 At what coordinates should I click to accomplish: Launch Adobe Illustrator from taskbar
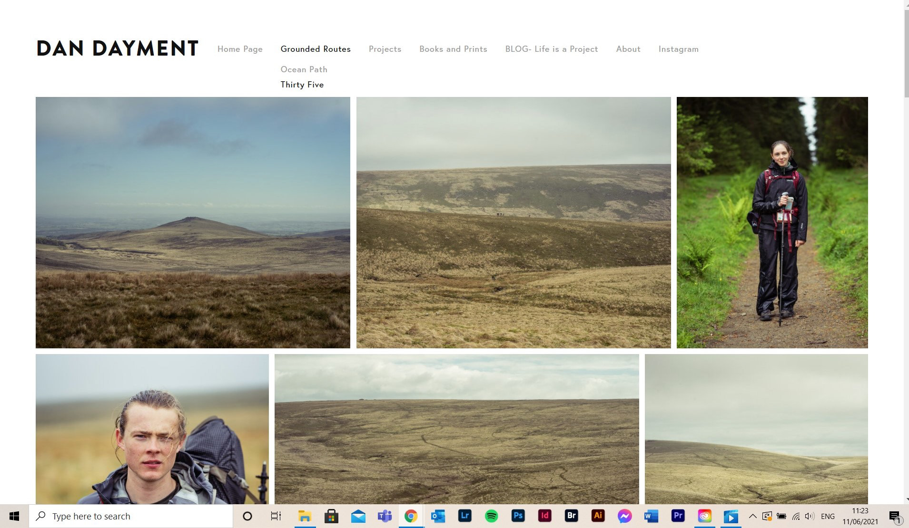tap(598, 516)
